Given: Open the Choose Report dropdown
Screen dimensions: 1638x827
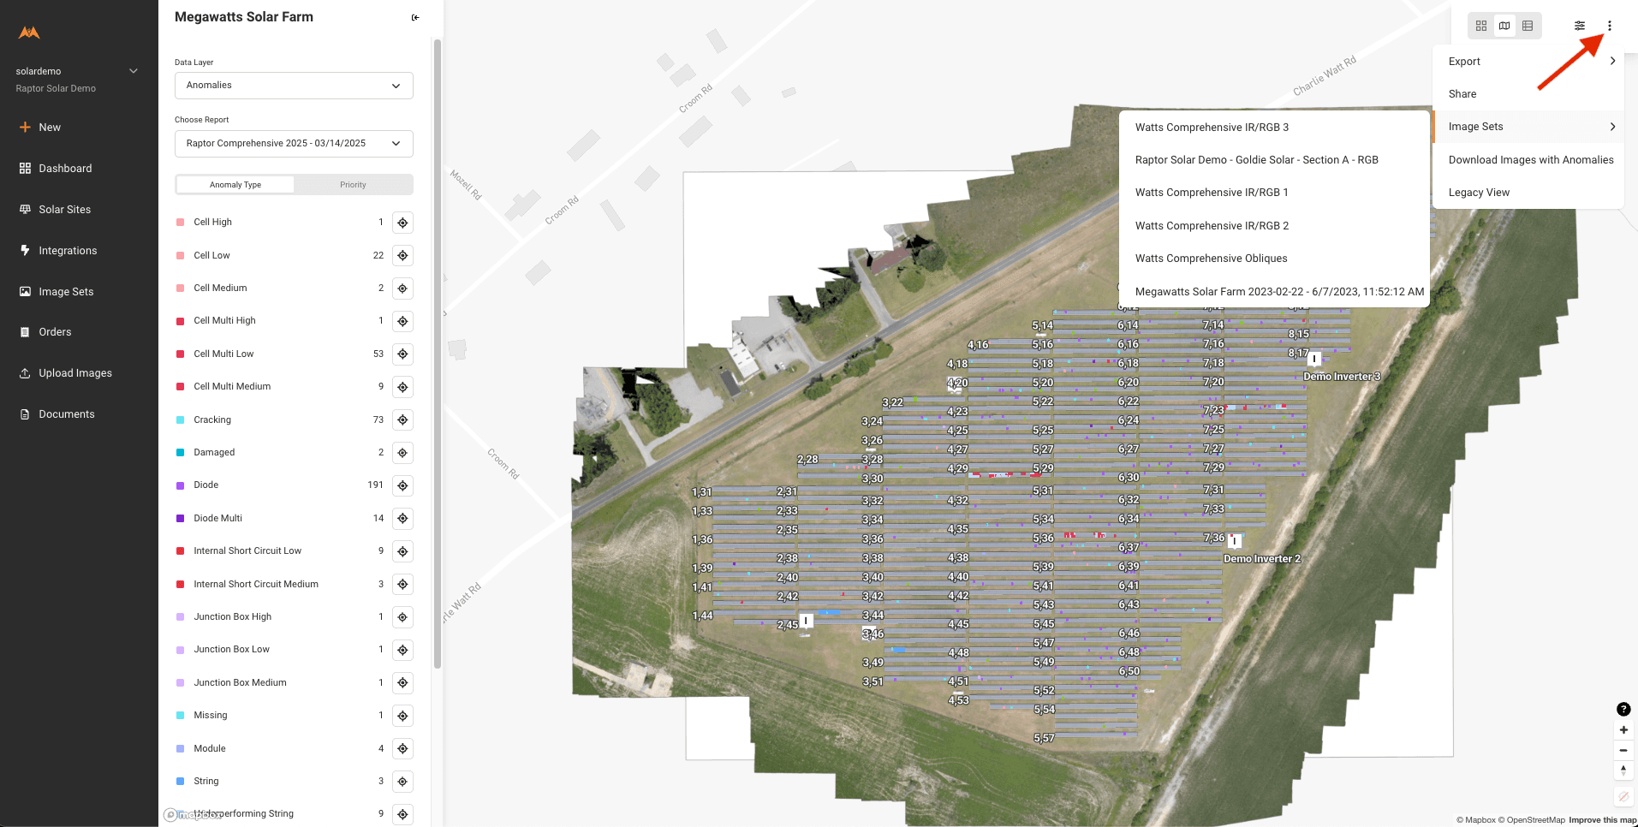Looking at the screenshot, I should [x=294, y=144].
